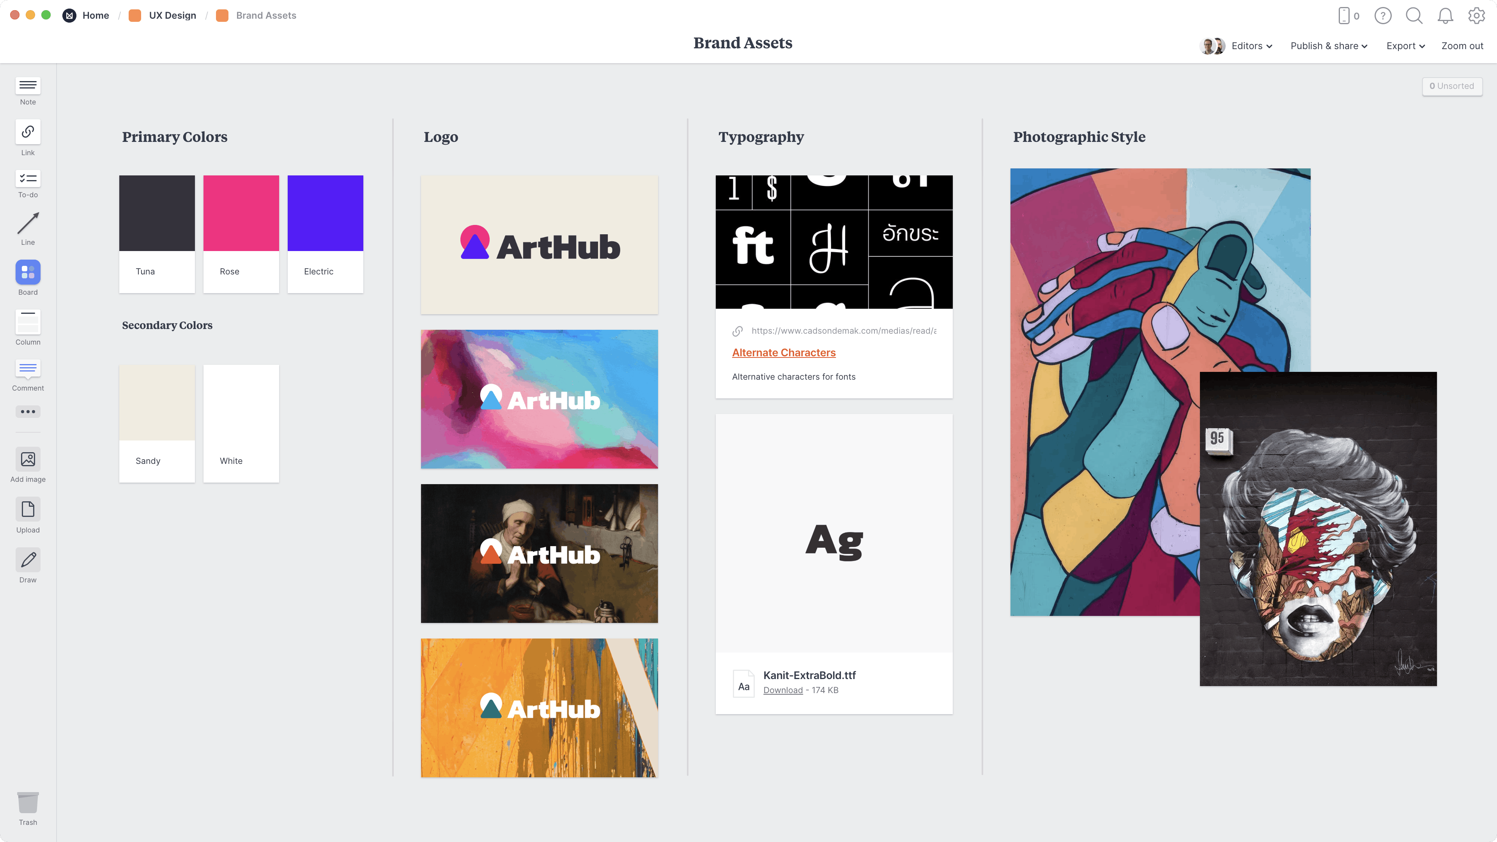Open the notifications bell
Screen dimensions: 1497x842
(x=1445, y=16)
